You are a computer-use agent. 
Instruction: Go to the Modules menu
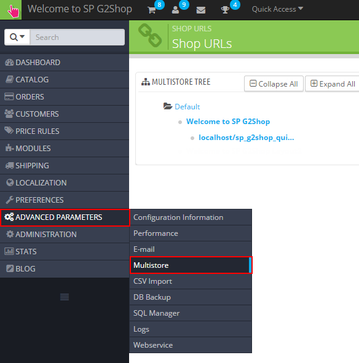click(65, 149)
